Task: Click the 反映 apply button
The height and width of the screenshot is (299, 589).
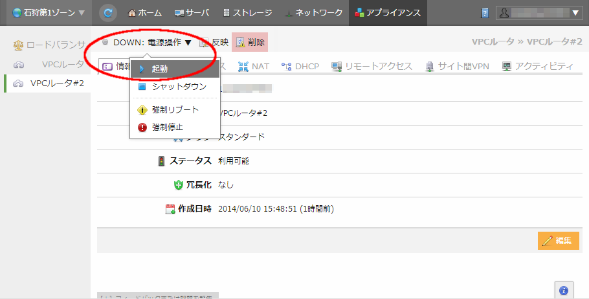Action: [x=214, y=43]
